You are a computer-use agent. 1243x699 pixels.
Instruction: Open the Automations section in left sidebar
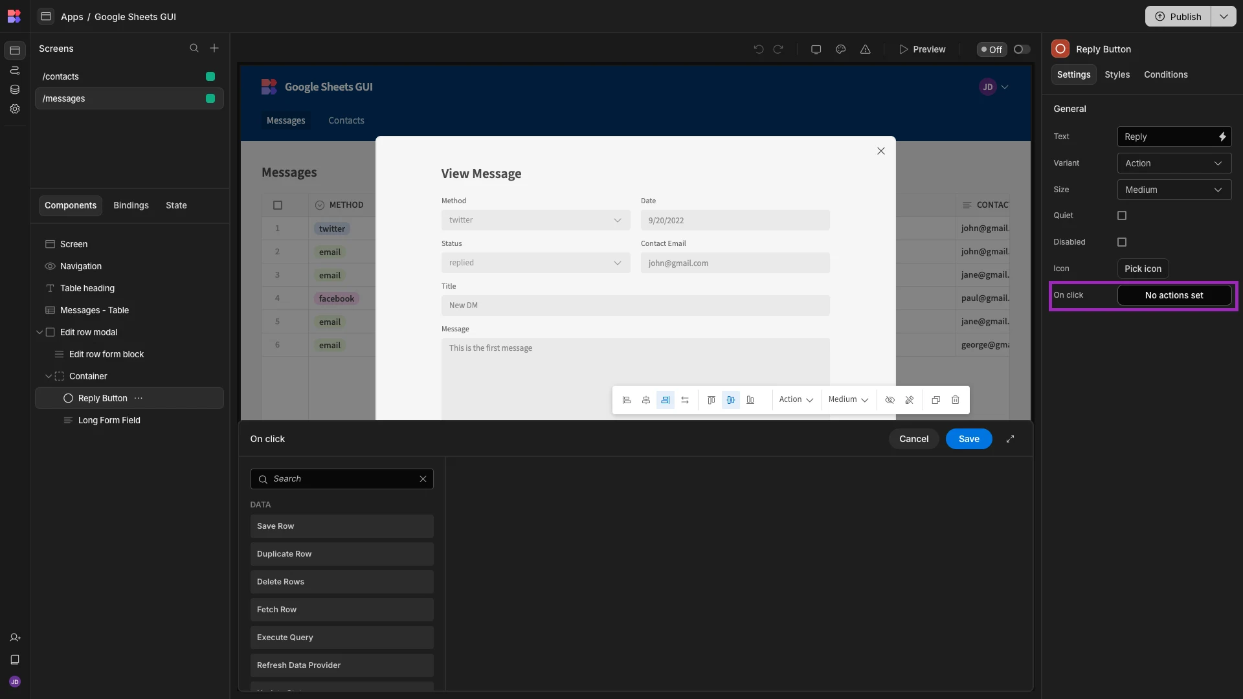(15, 70)
